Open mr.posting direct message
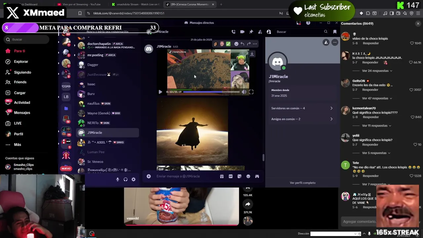Viewport: 423px width, 238px height. tap(108, 55)
